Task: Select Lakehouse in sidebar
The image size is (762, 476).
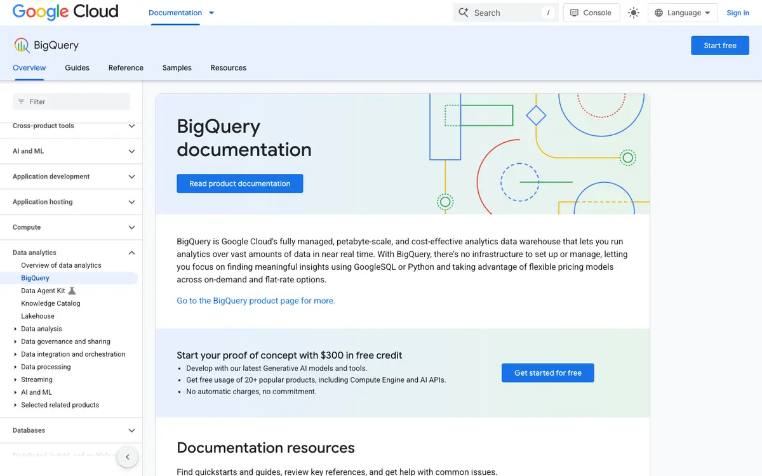Action: [37, 316]
